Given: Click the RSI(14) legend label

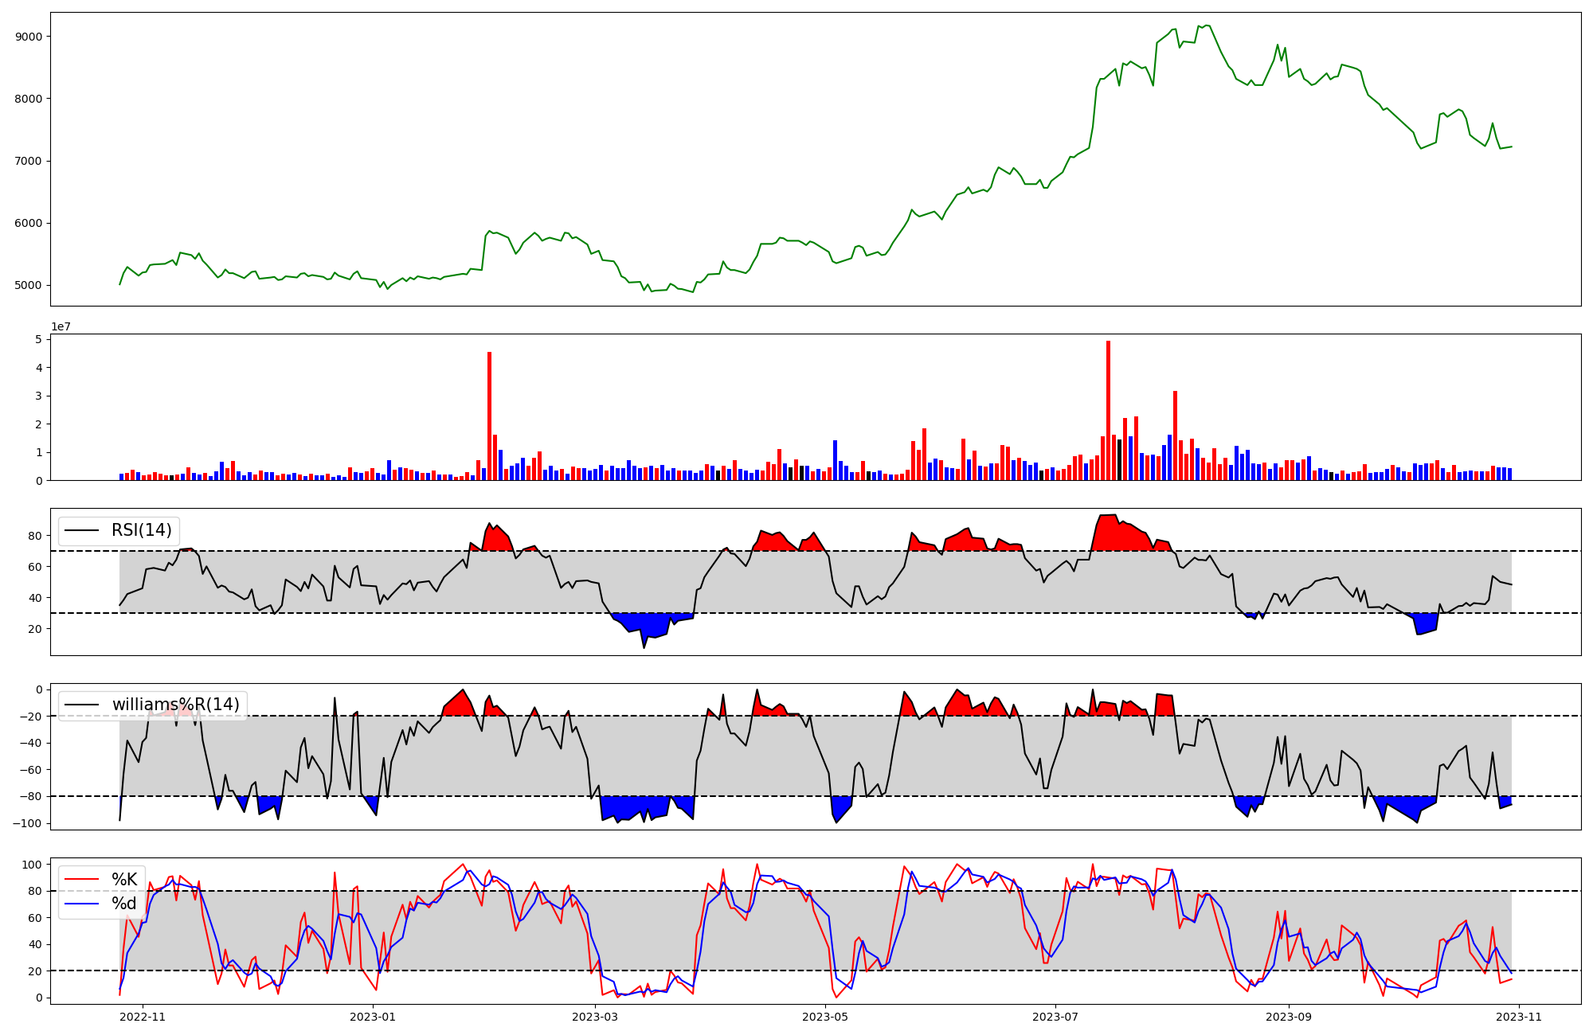Looking at the screenshot, I should pyautogui.click(x=141, y=530).
